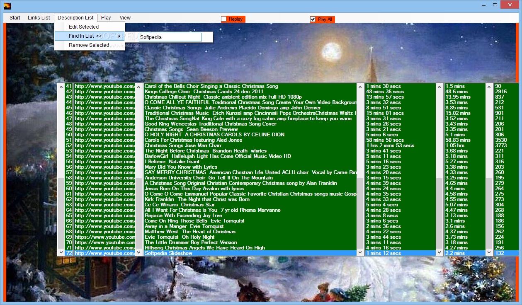Open the View menu
The width and height of the screenshot is (522, 305).
(125, 18)
